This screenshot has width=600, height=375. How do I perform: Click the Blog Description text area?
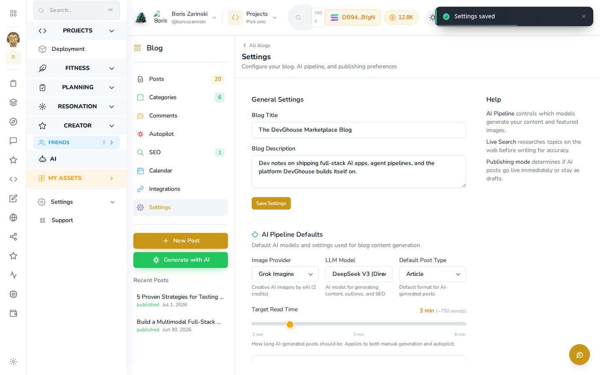[359, 172]
